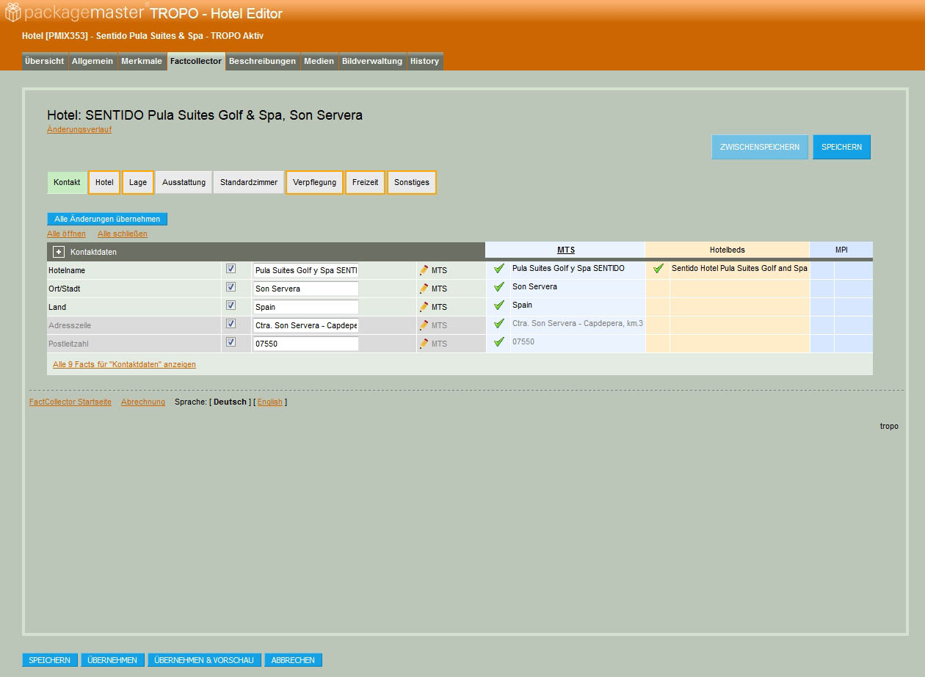
Task: Click green checkmark next to MTS 07550 value
Action: point(499,342)
